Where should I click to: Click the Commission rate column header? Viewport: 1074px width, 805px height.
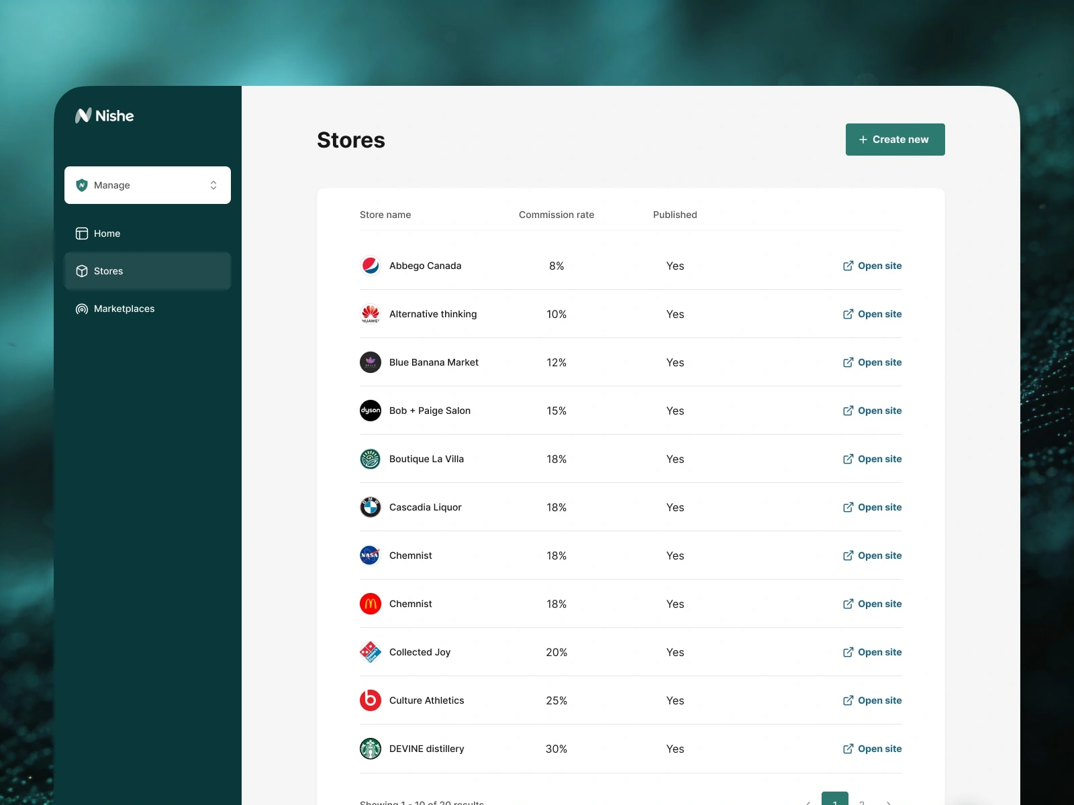[x=556, y=215]
